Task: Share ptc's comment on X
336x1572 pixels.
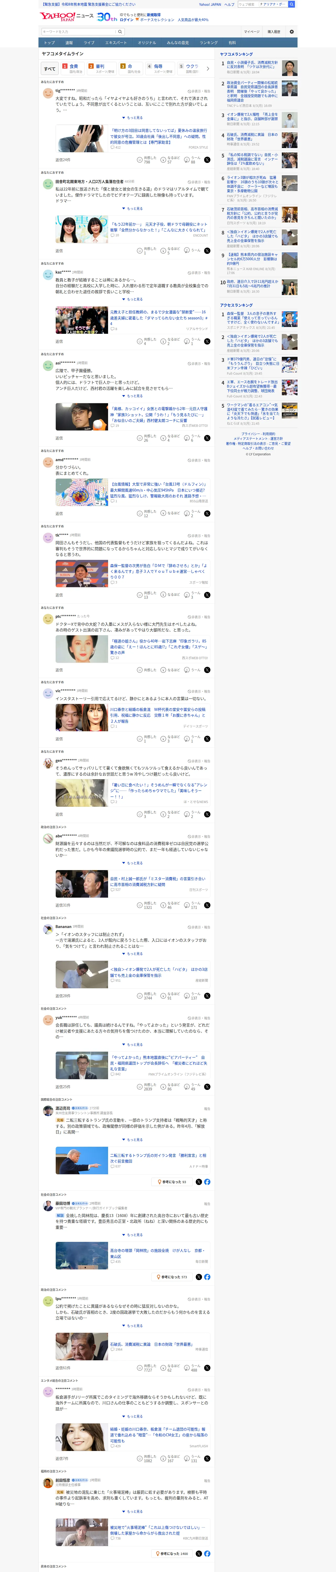Action: [x=207, y=670]
